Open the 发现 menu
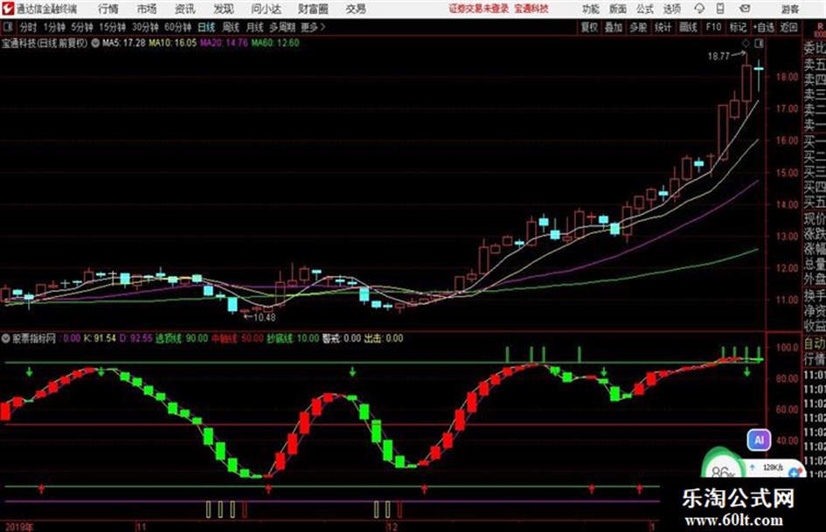 click(x=224, y=9)
